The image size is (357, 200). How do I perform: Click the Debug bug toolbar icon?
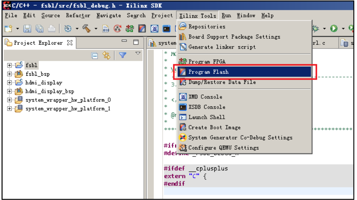pos(316,29)
